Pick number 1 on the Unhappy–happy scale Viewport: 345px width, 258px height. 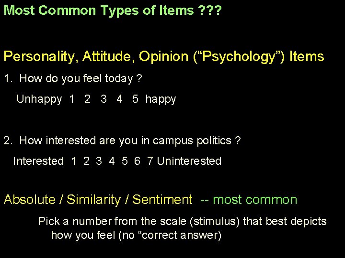pos(72,99)
